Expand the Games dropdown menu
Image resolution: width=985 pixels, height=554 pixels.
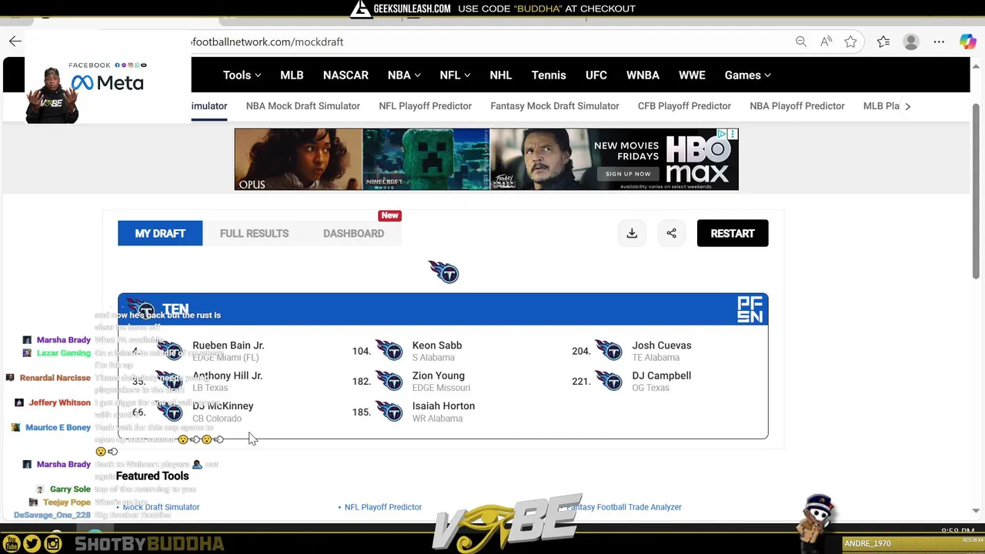click(747, 75)
